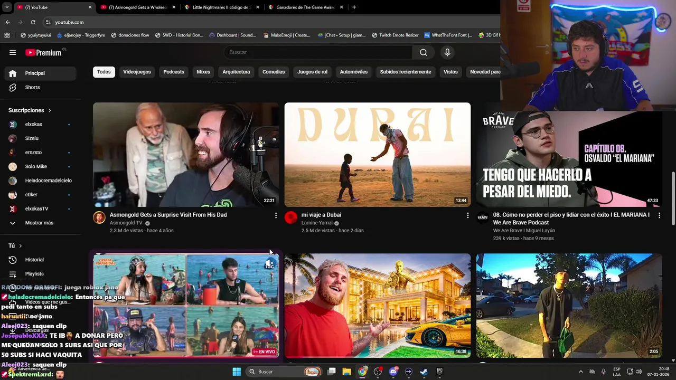The width and height of the screenshot is (676, 380).
Task: Go back with browser back arrow
Action: pos(7,22)
